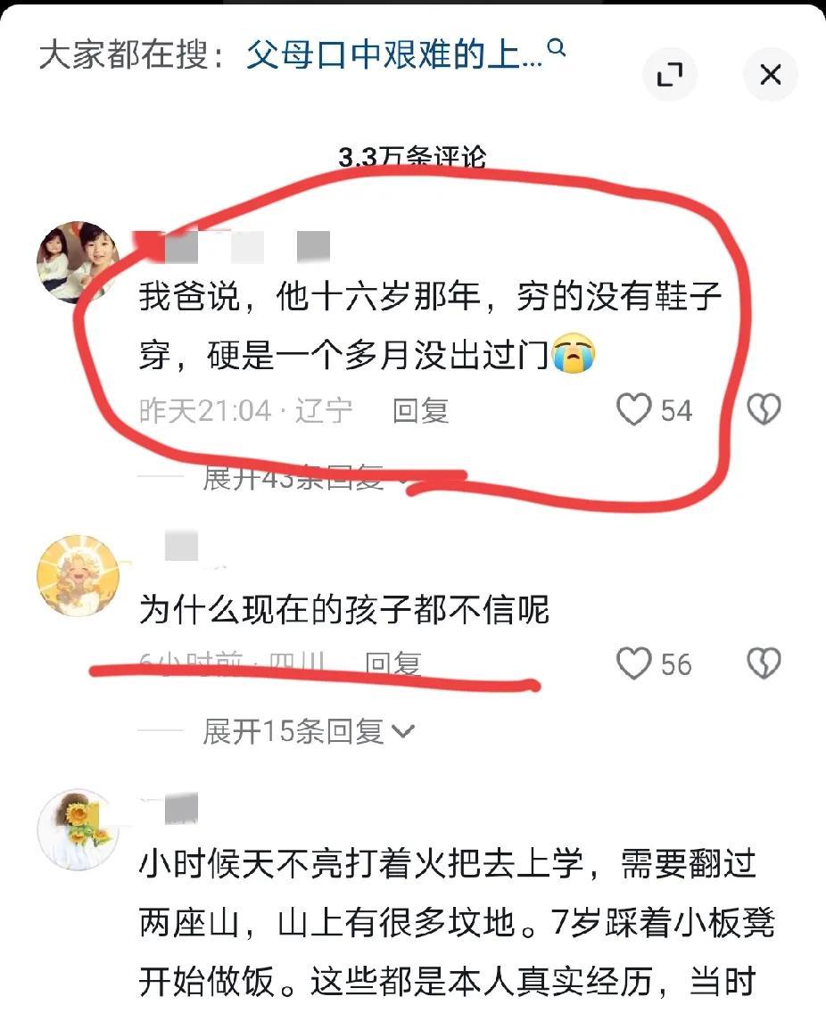Open the golden-haired cartoon avatar profile
Screen dimensions: 826x1013
78,576
